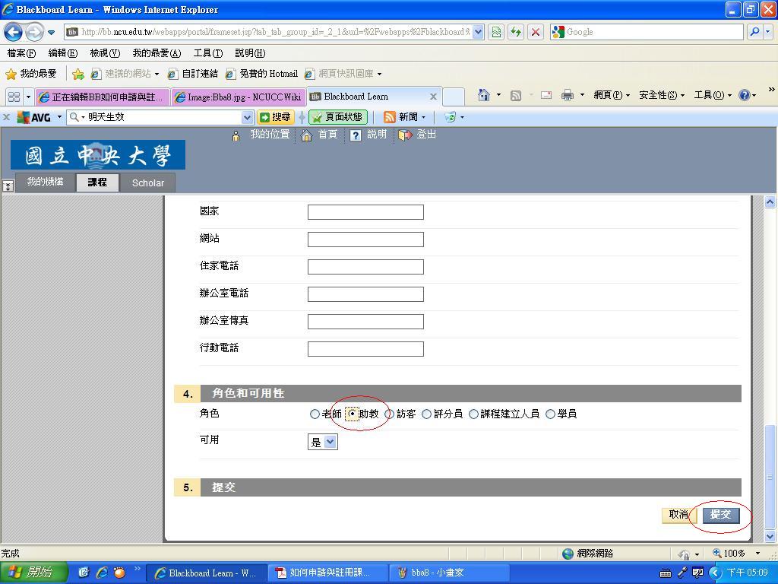Select the 訪客 role radio button

click(x=390, y=414)
